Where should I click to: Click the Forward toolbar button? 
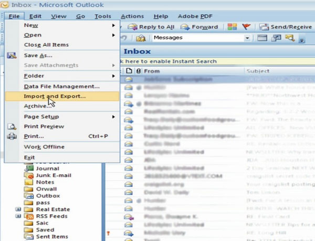(199, 27)
